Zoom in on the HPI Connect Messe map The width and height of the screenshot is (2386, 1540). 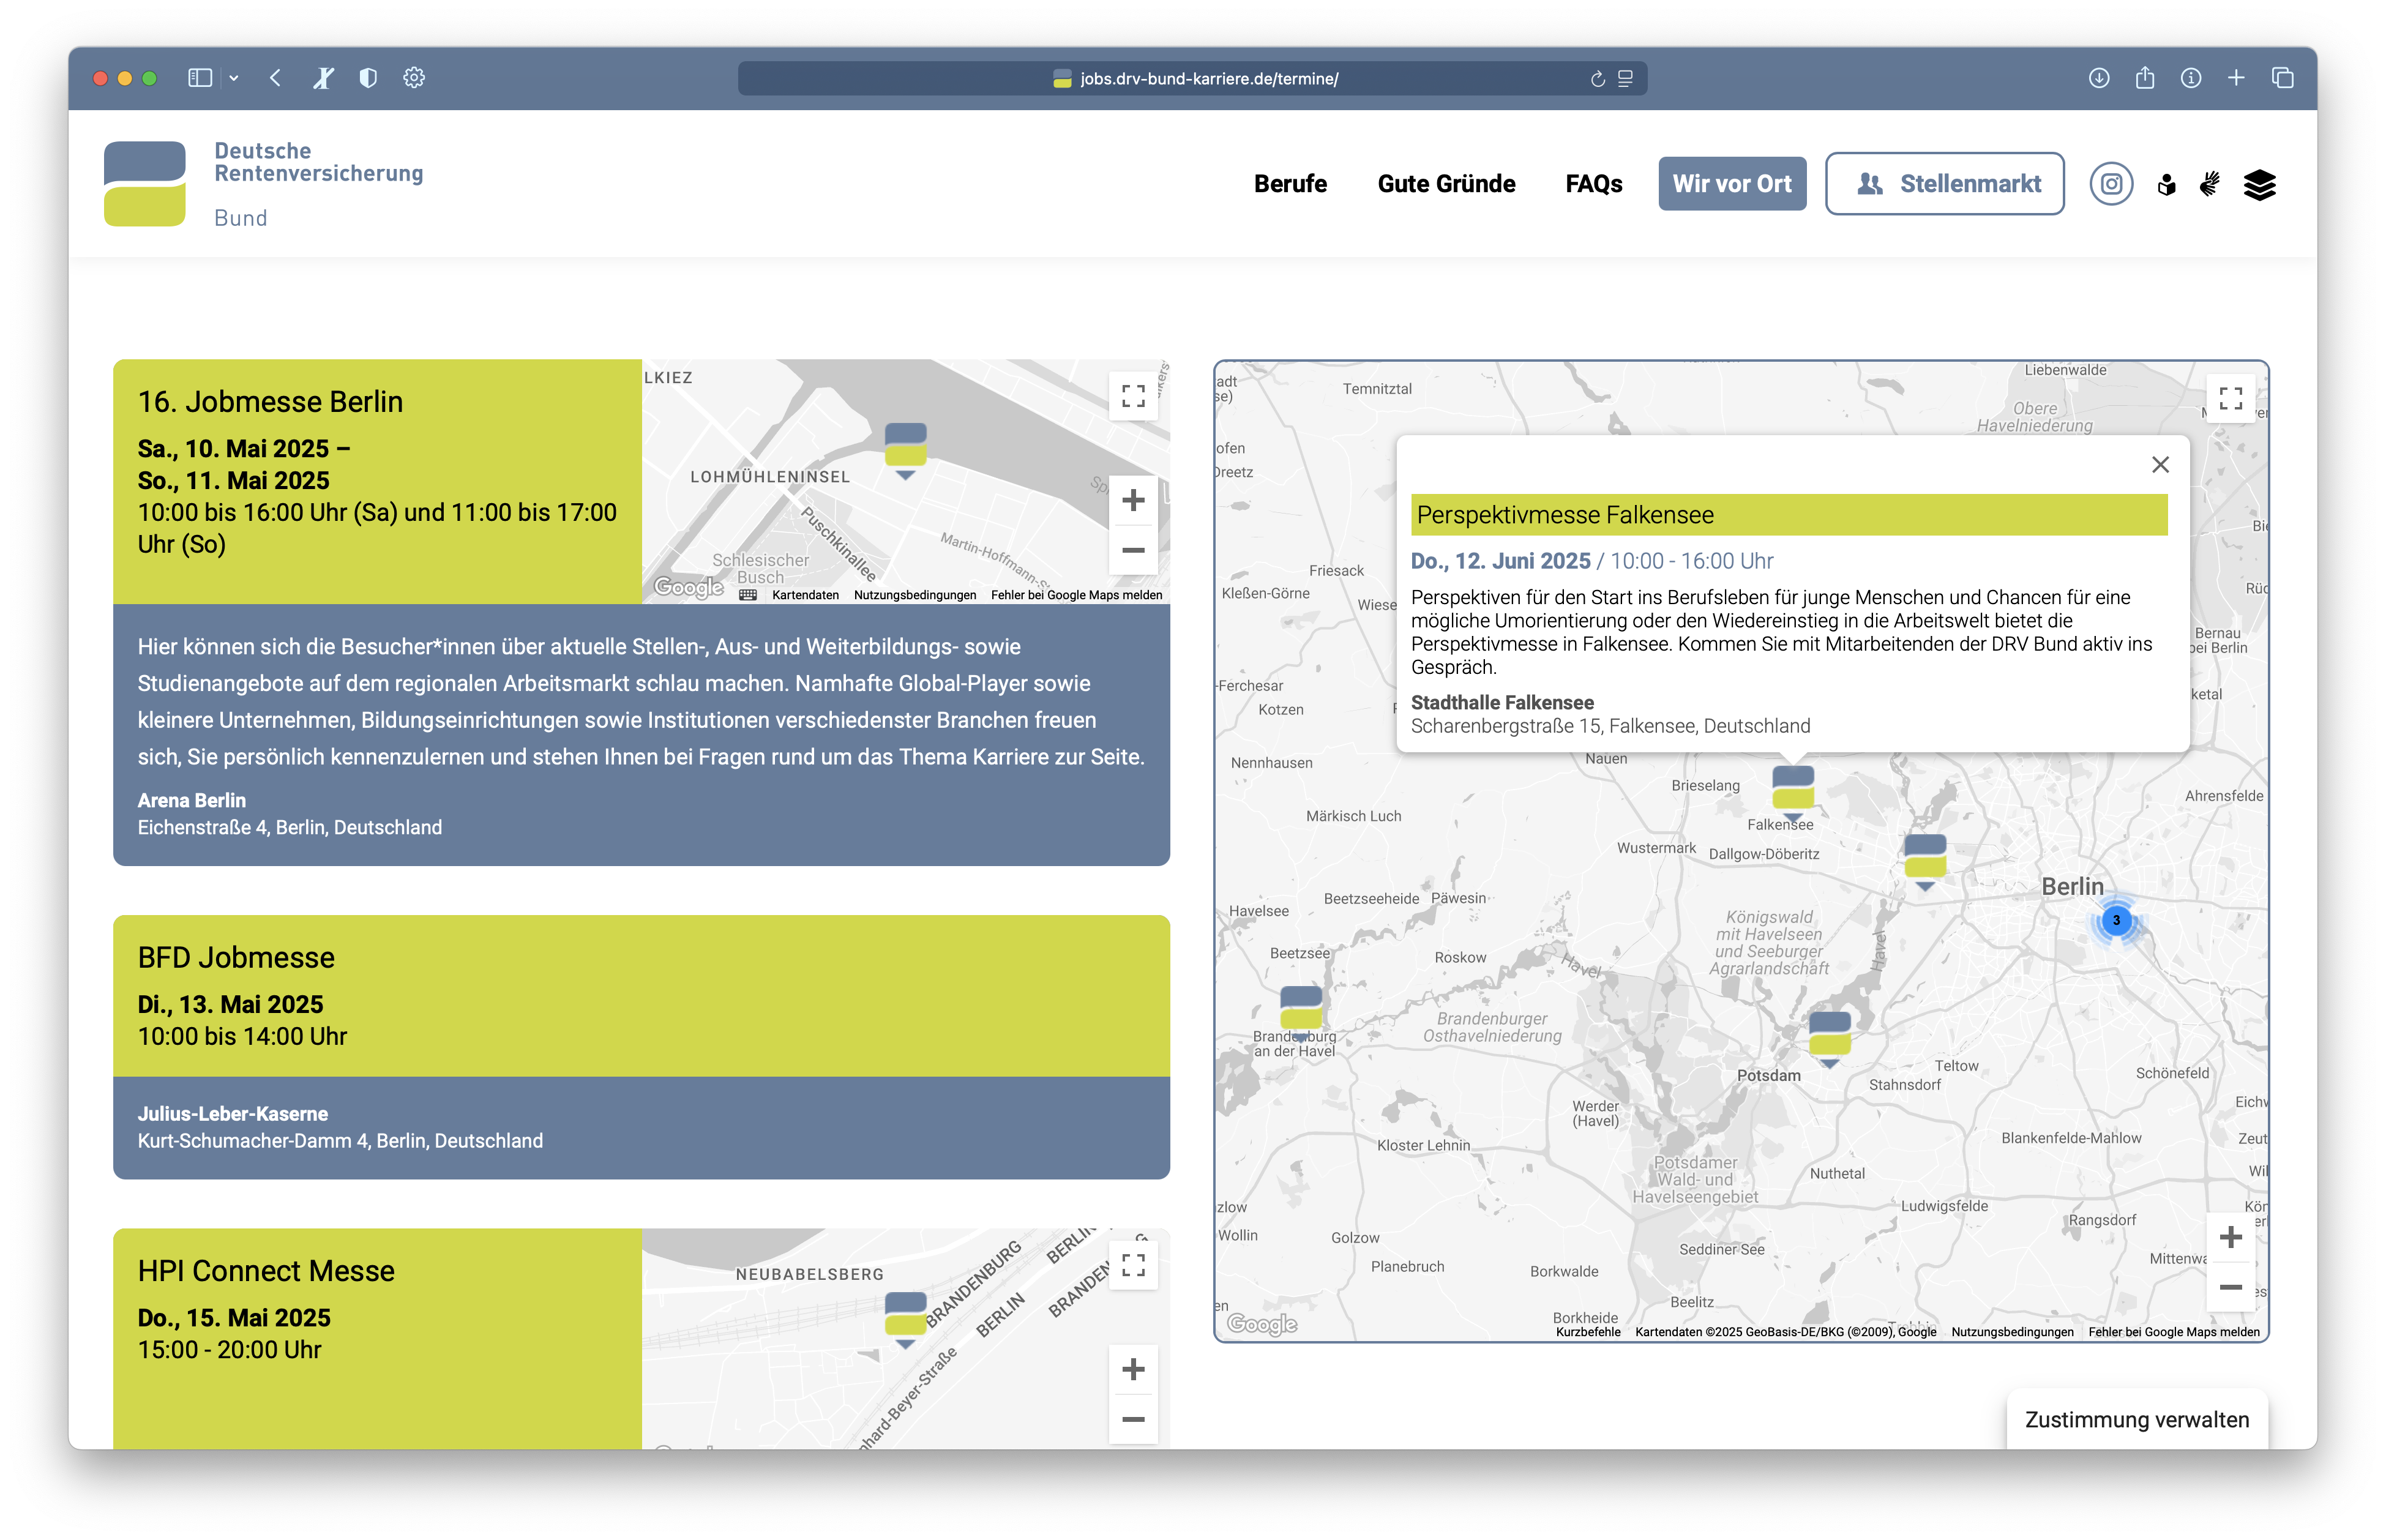pyautogui.click(x=1133, y=1370)
